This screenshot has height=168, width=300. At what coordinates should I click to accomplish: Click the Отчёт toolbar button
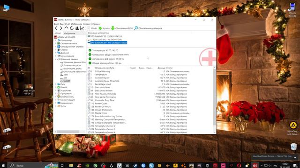[x=92, y=28]
